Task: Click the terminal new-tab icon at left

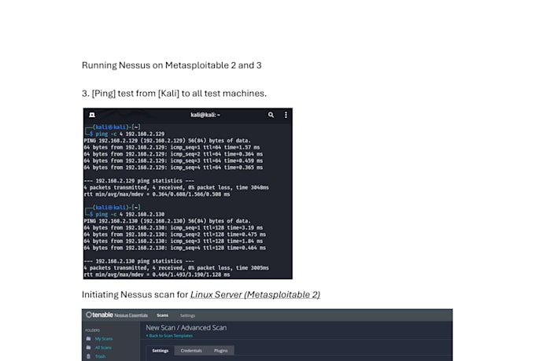Action: 92,115
